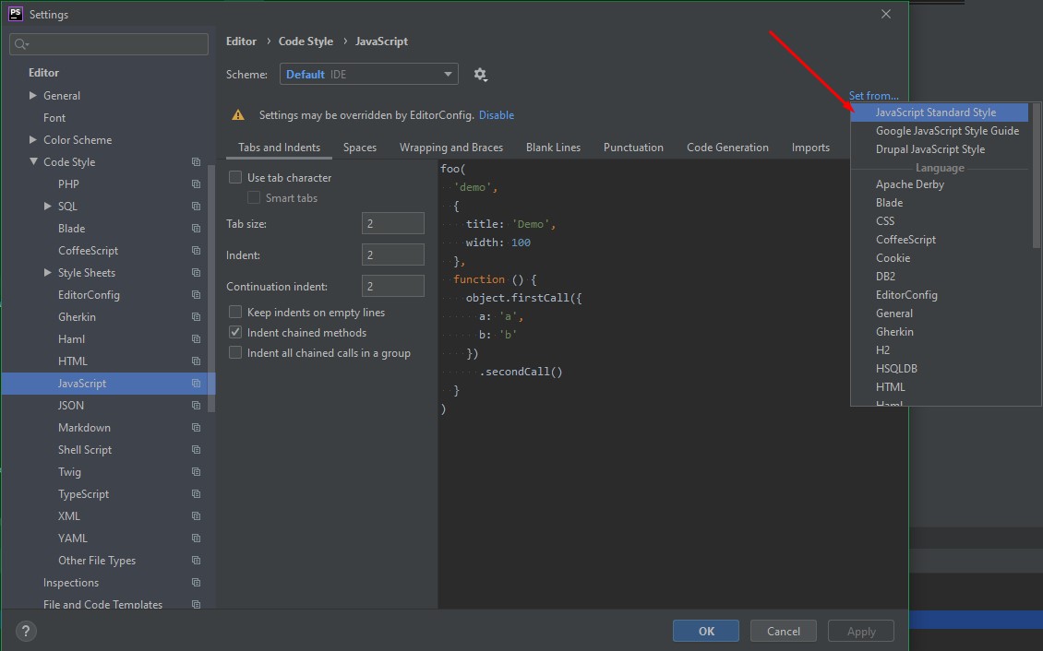Expand the Style Sheets tree node
The image size is (1043, 651).
48,272
